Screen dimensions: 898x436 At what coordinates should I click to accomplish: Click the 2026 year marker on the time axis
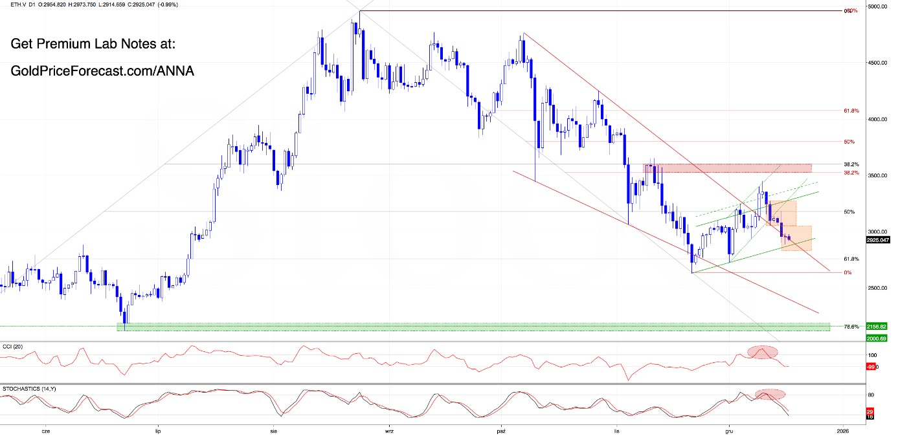(x=842, y=430)
